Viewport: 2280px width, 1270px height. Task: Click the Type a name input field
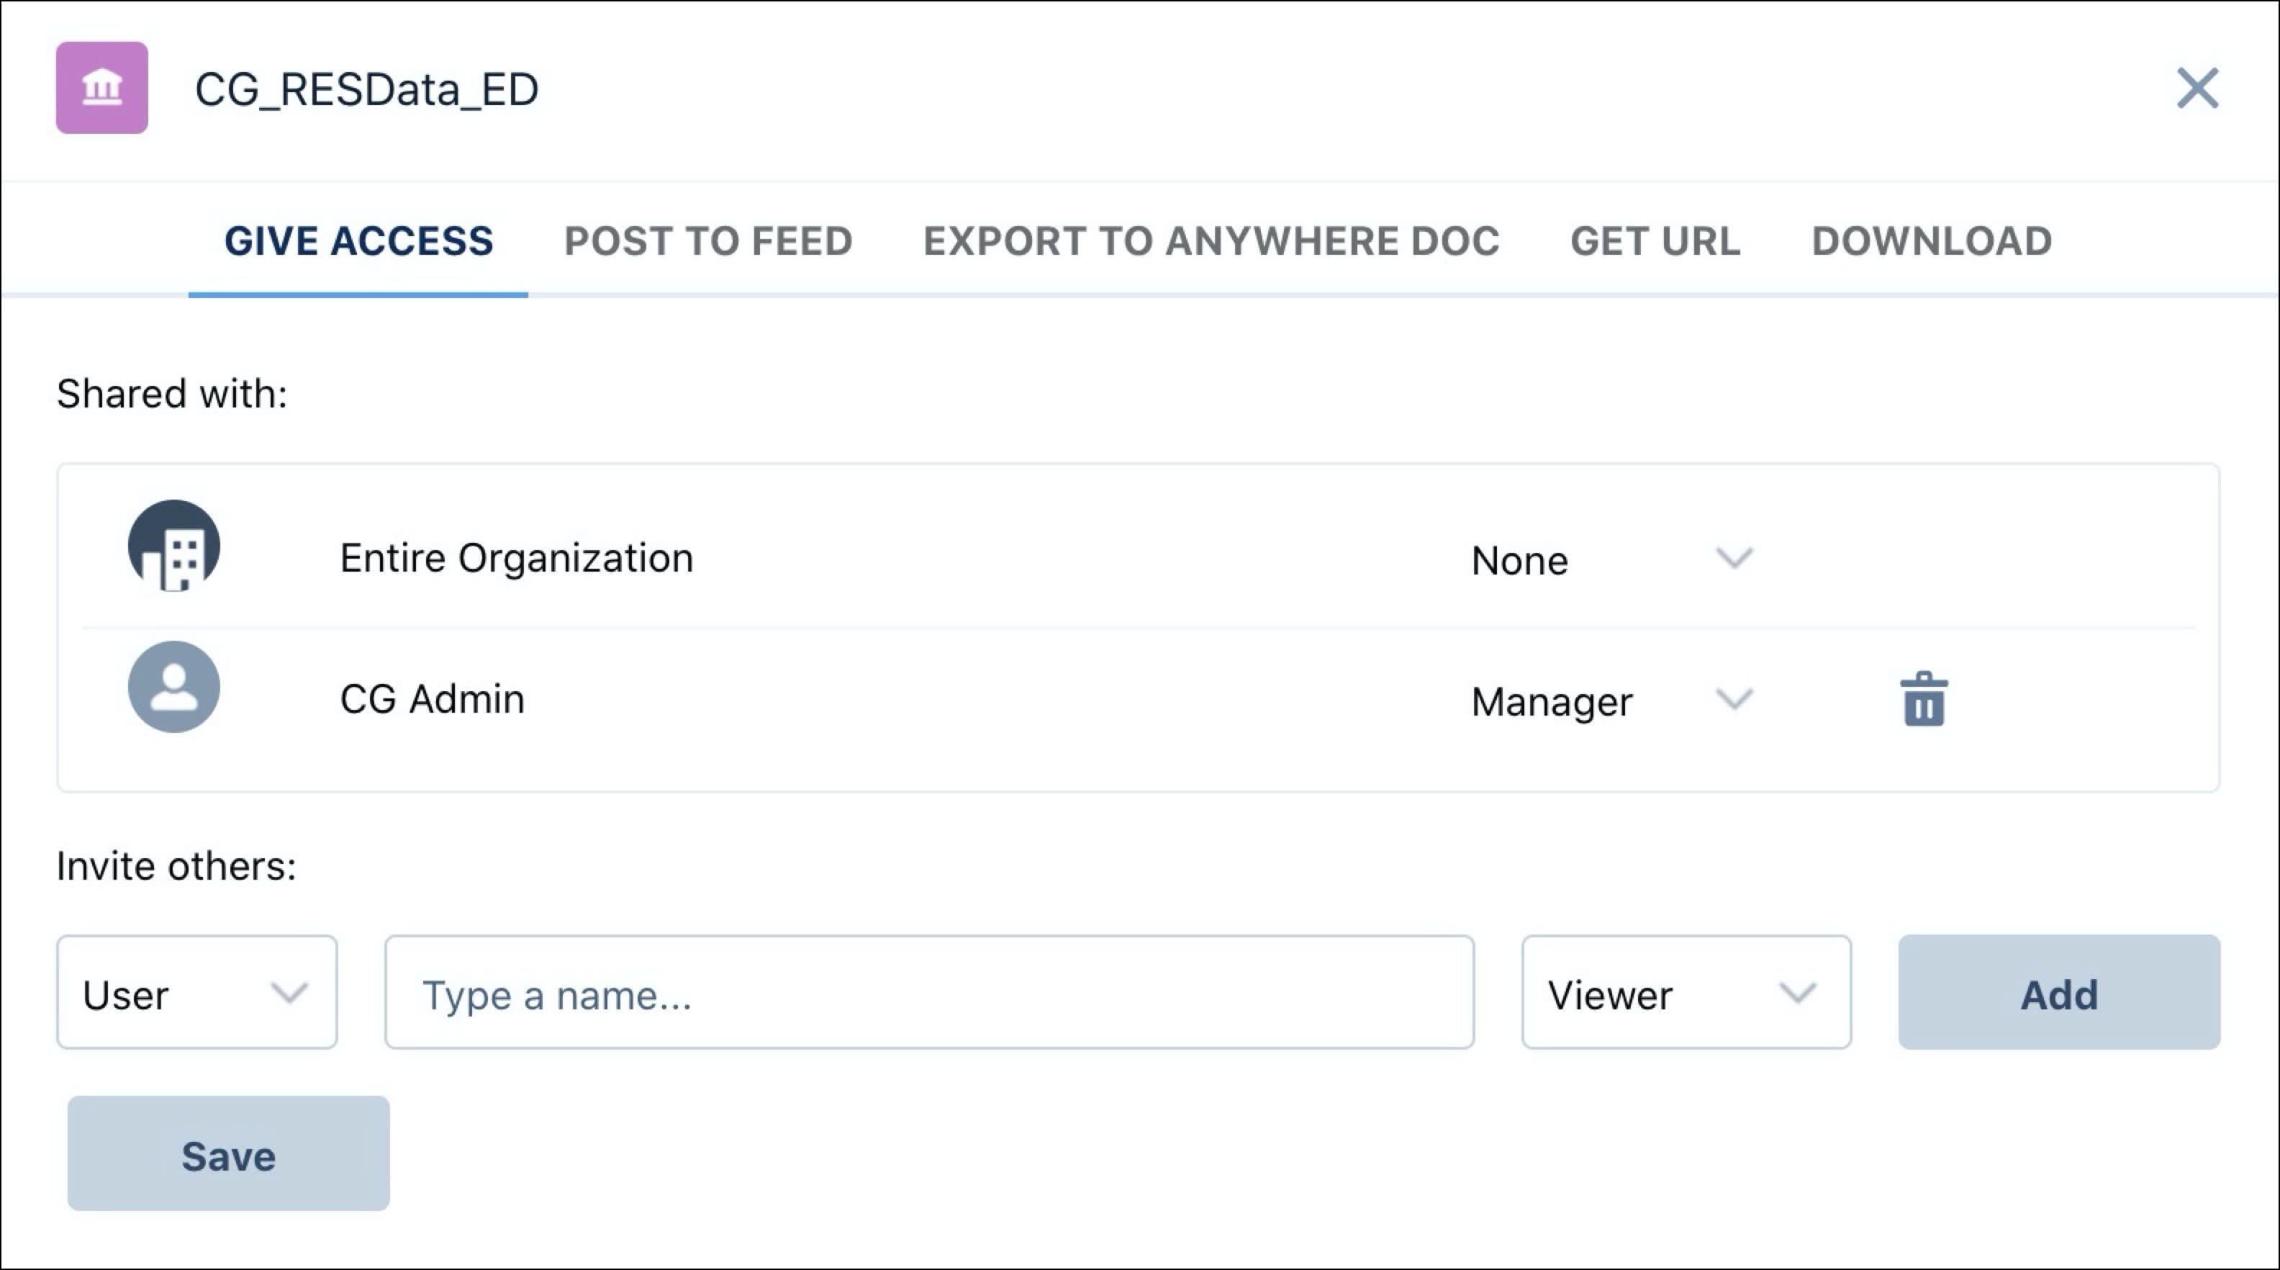tap(928, 994)
